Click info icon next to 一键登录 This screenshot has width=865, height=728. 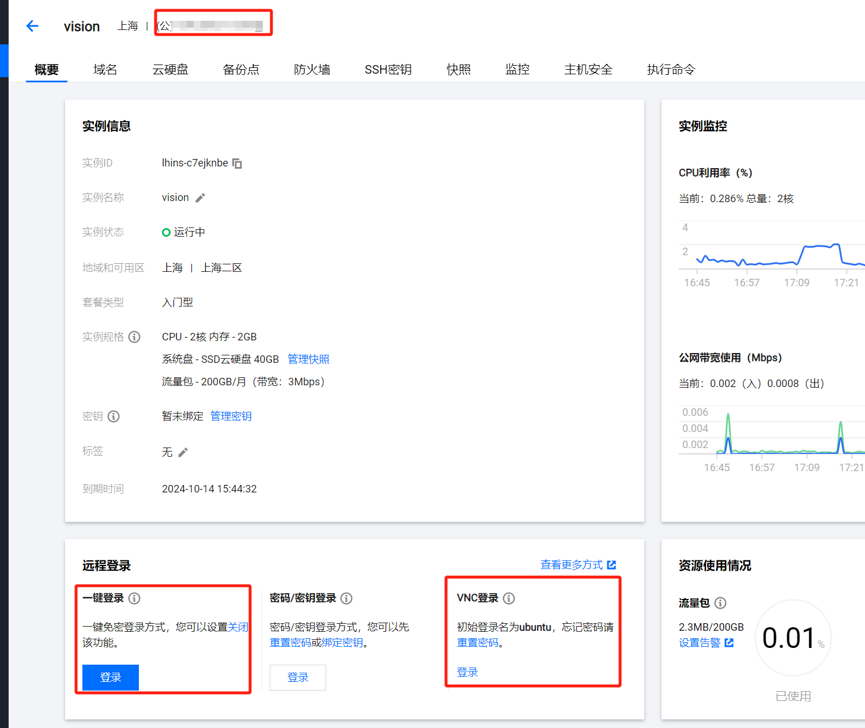point(134,598)
